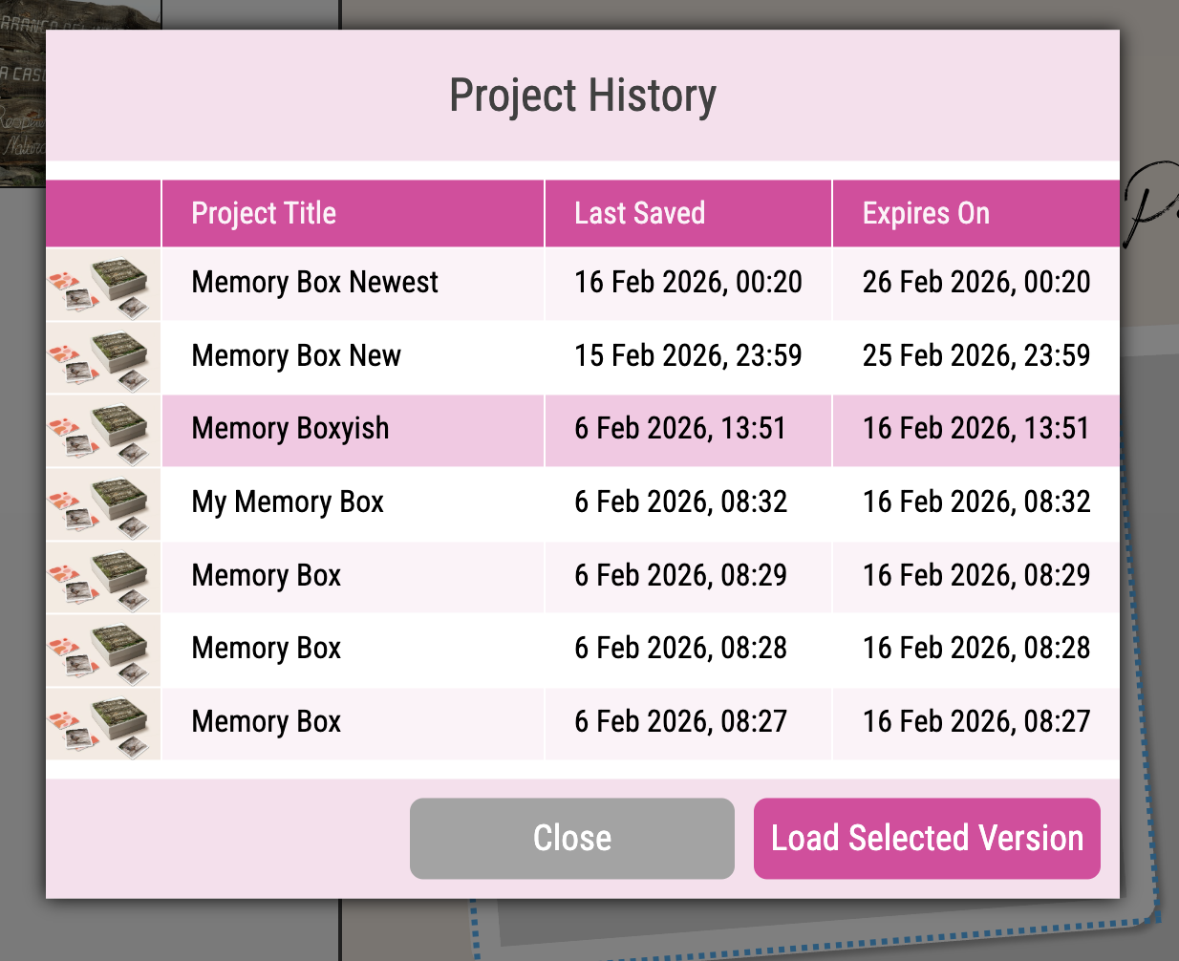The width and height of the screenshot is (1179, 961).
Task: Click the Memory Box New project thumbnail
Action: click(x=102, y=355)
